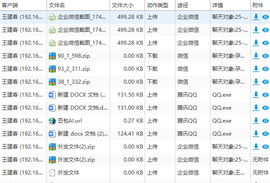Download attachment for 93_2_311.zip
The width and height of the screenshot is (270, 183).
(256, 69)
